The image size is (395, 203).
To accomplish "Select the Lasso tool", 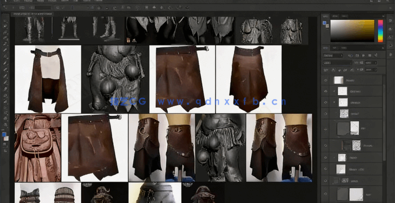I will (5, 33).
